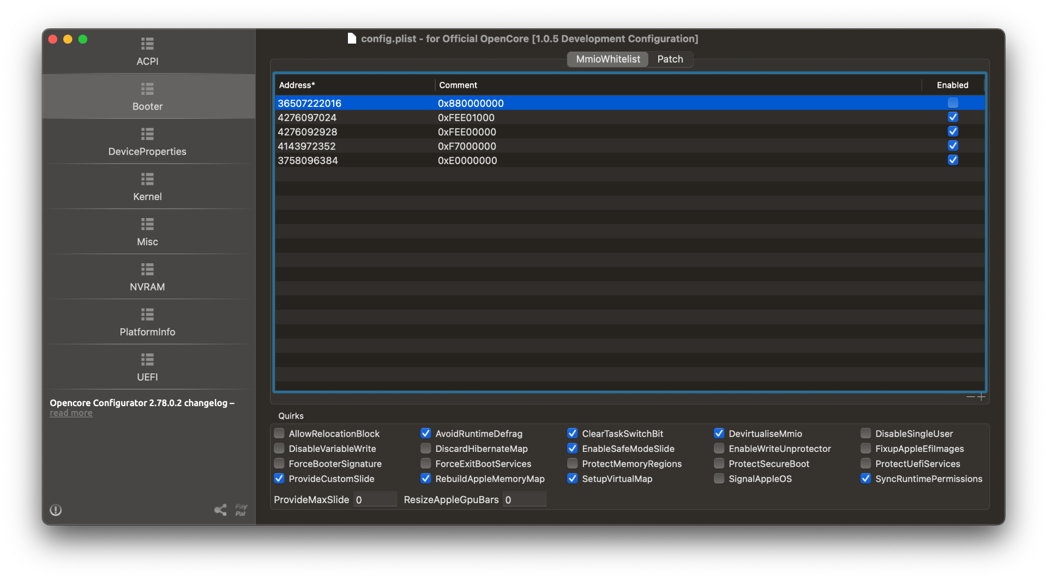Go to the DeviceProperties section

pyautogui.click(x=147, y=142)
